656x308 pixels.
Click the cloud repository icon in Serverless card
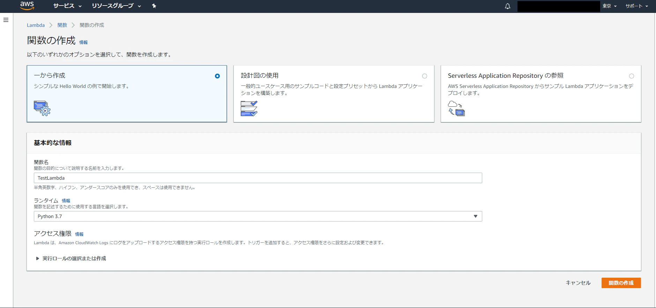456,108
